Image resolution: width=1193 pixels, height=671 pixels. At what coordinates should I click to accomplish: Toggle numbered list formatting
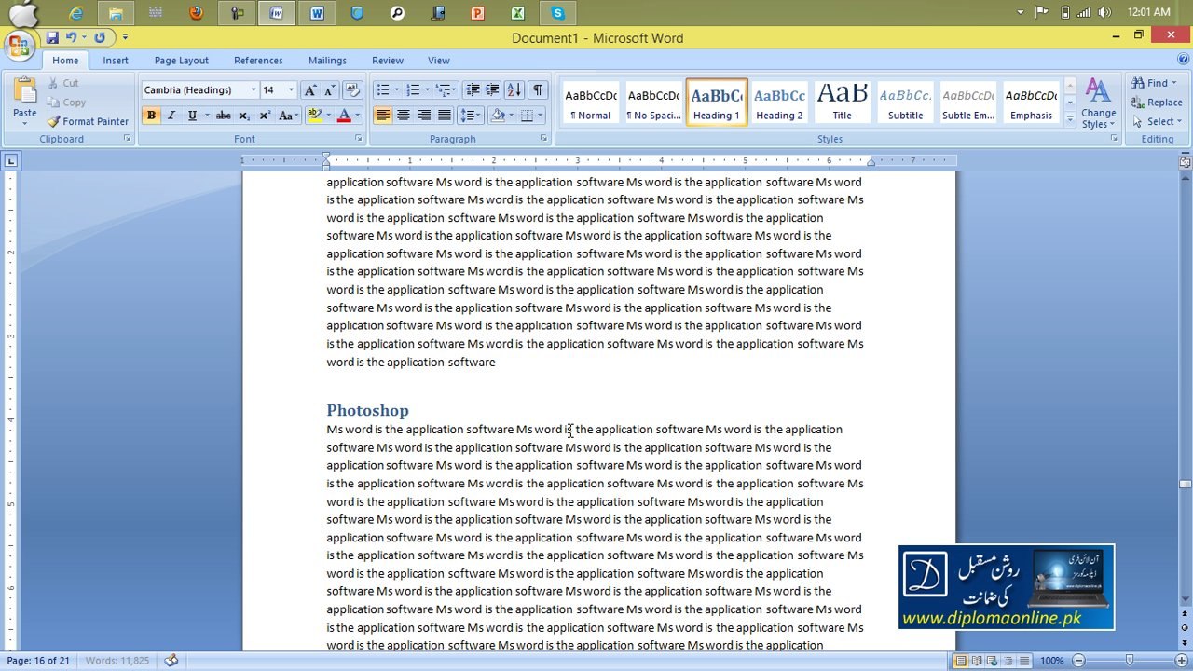click(x=413, y=90)
